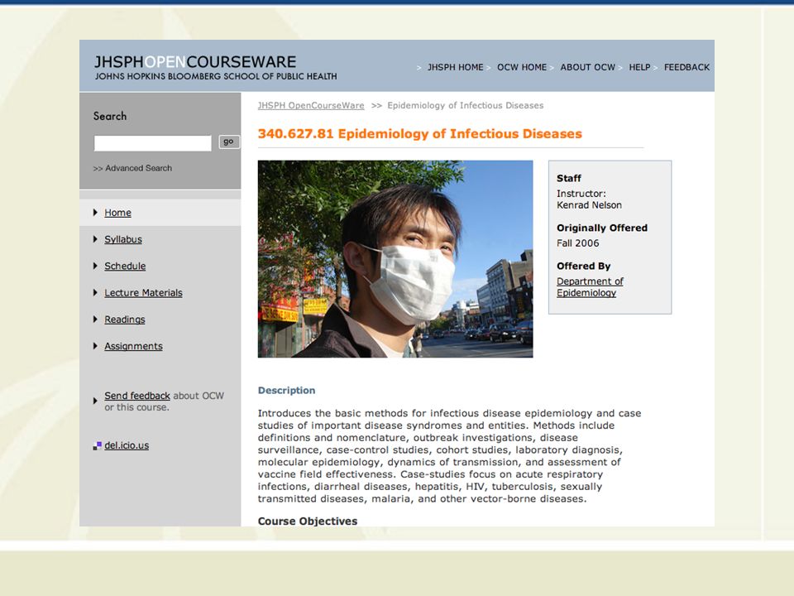Click the Fall 2006 text
This screenshot has width=794, height=596.
point(578,243)
